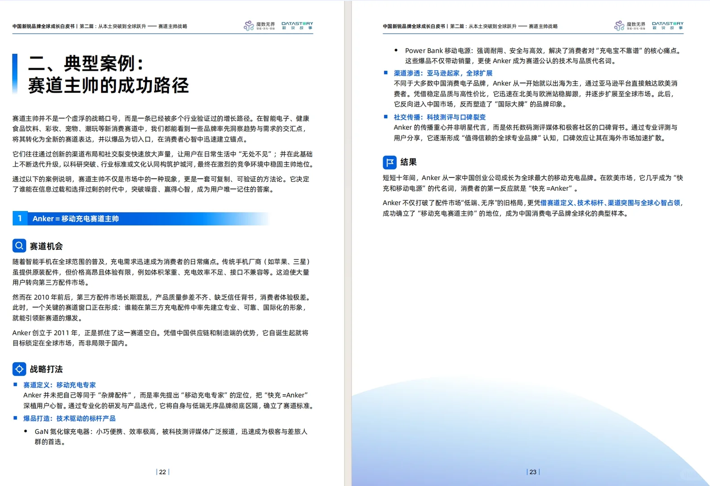Screen dimensions: 710x486
Task: Click paragraph starting 赛道主帅并不是一个虚浮的战略口号
Action: tap(161, 129)
